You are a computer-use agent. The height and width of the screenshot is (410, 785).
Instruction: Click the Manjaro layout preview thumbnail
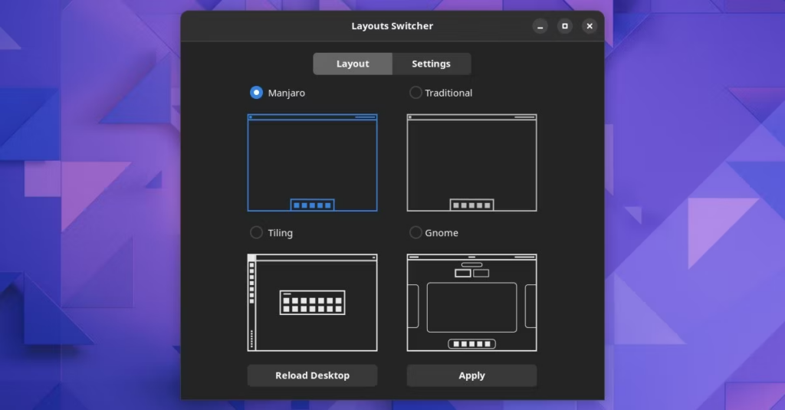click(313, 162)
